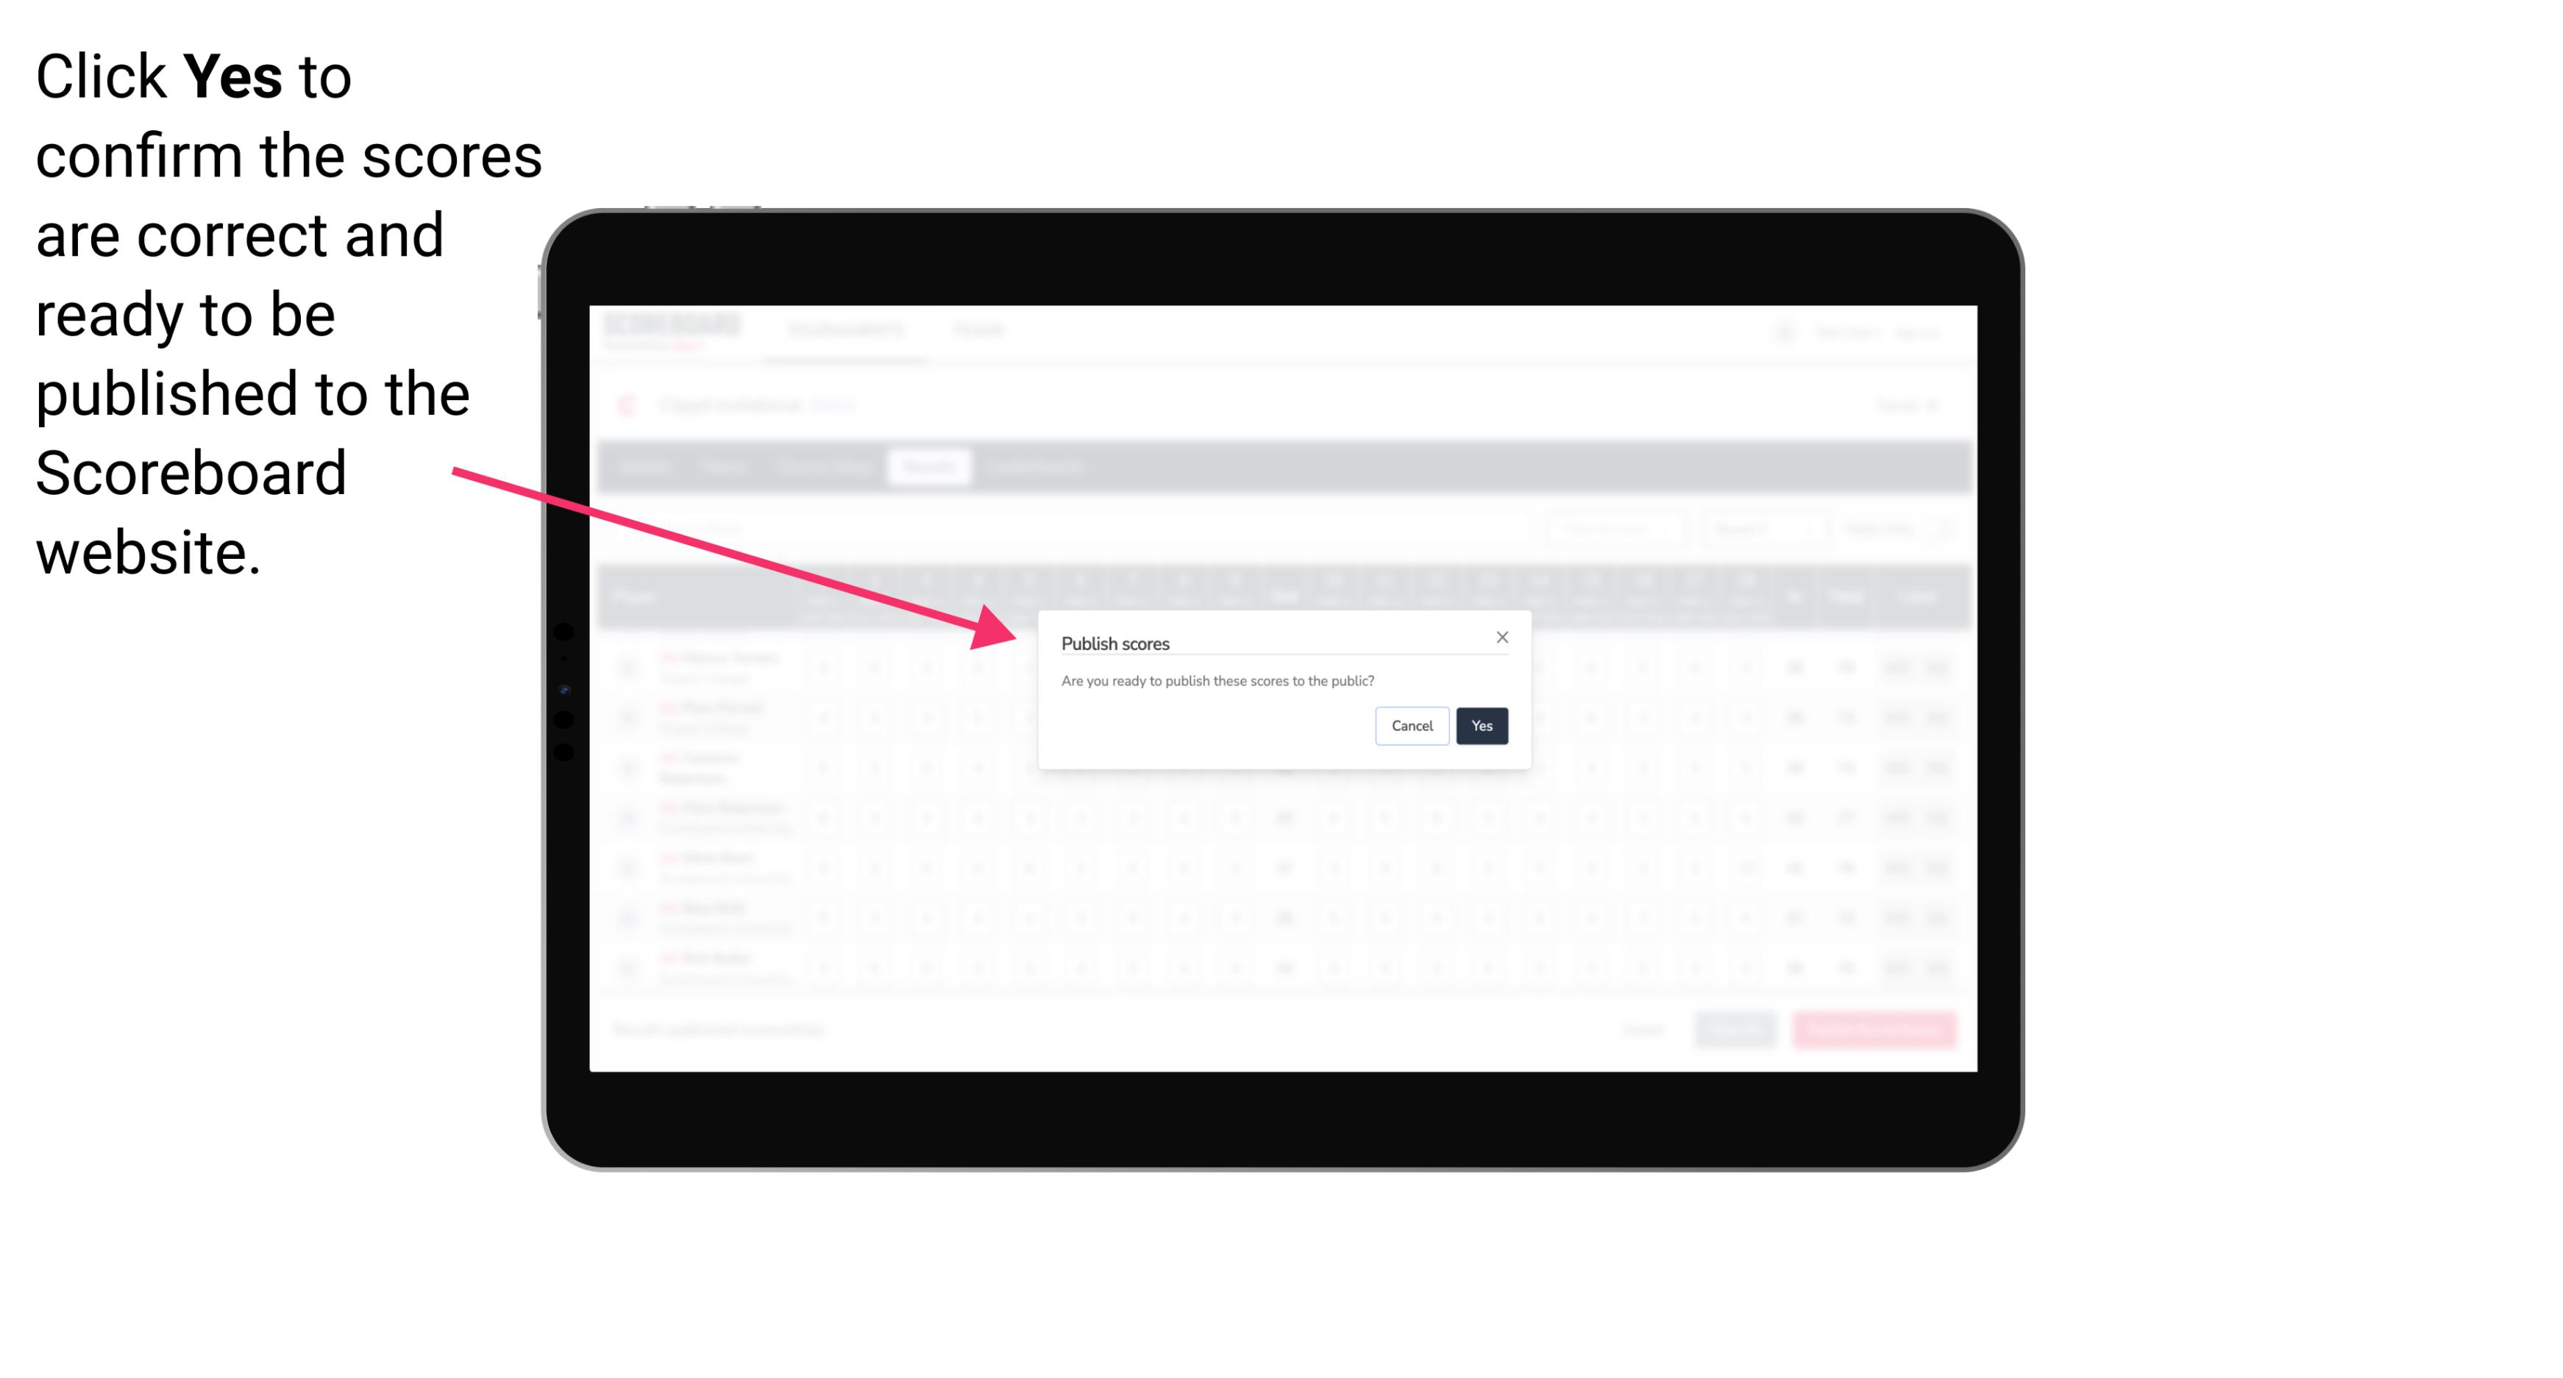Viewport: 2563px width, 1378px height.
Task: Close the Publish scores dialog
Action: (1501, 635)
